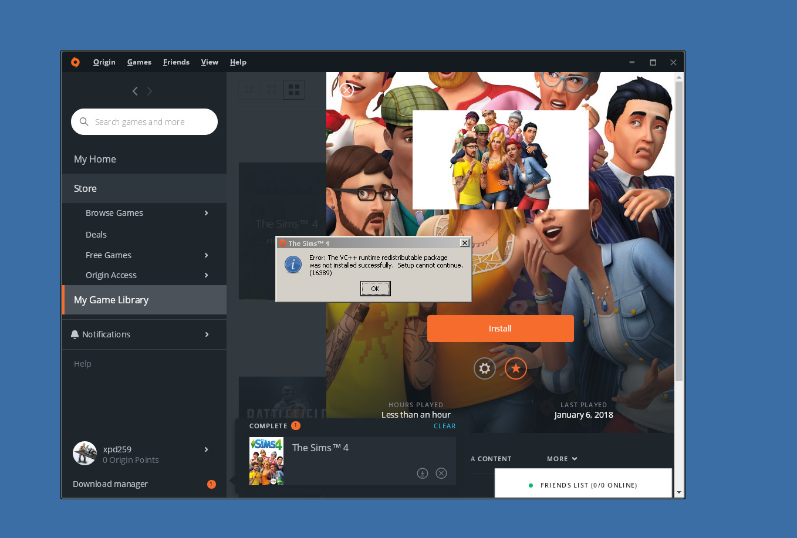Open the Games menu
The width and height of the screenshot is (797, 538).
coord(139,62)
